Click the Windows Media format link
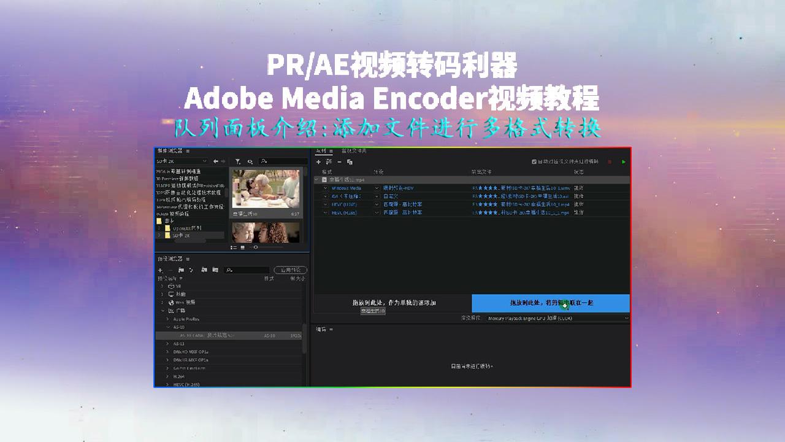This screenshot has width=785, height=442. tap(347, 188)
